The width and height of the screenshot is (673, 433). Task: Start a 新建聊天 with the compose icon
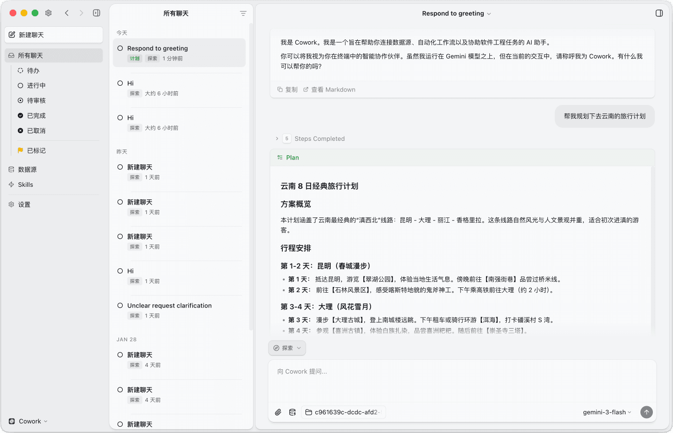(53, 34)
